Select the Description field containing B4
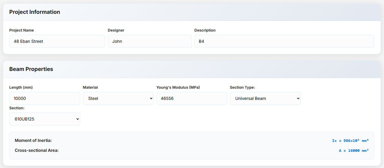This screenshot has width=384, height=168. (284, 41)
